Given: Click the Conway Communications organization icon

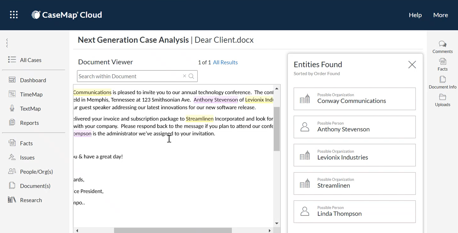Looking at the screenshot, I should click(305, 99).
